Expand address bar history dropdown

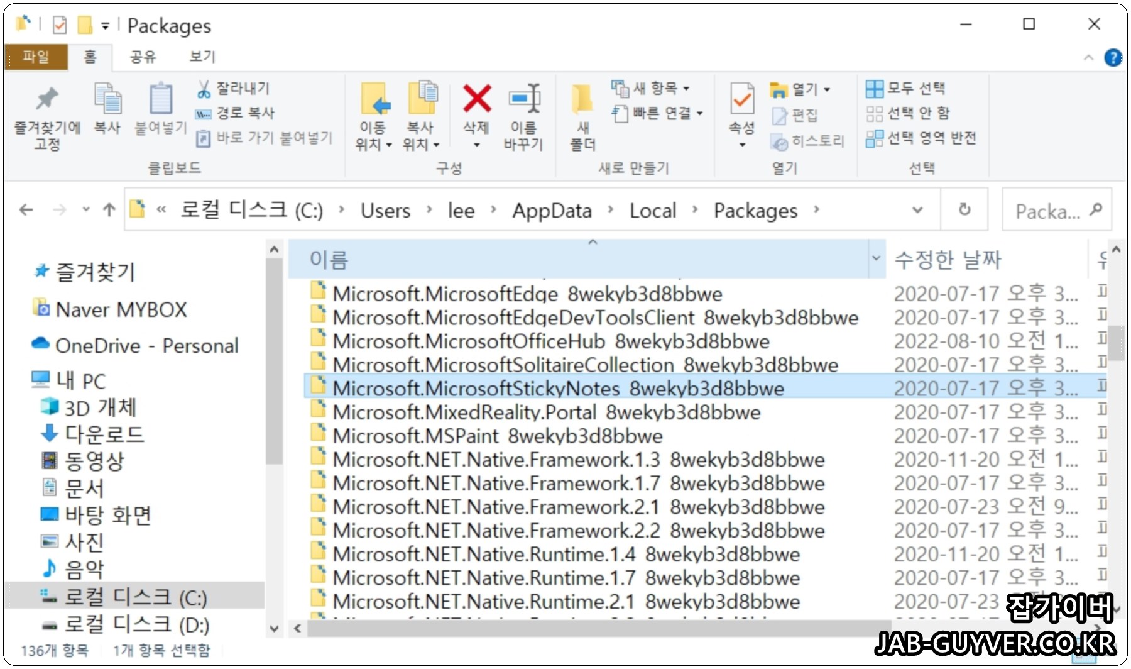pos(917,210)
